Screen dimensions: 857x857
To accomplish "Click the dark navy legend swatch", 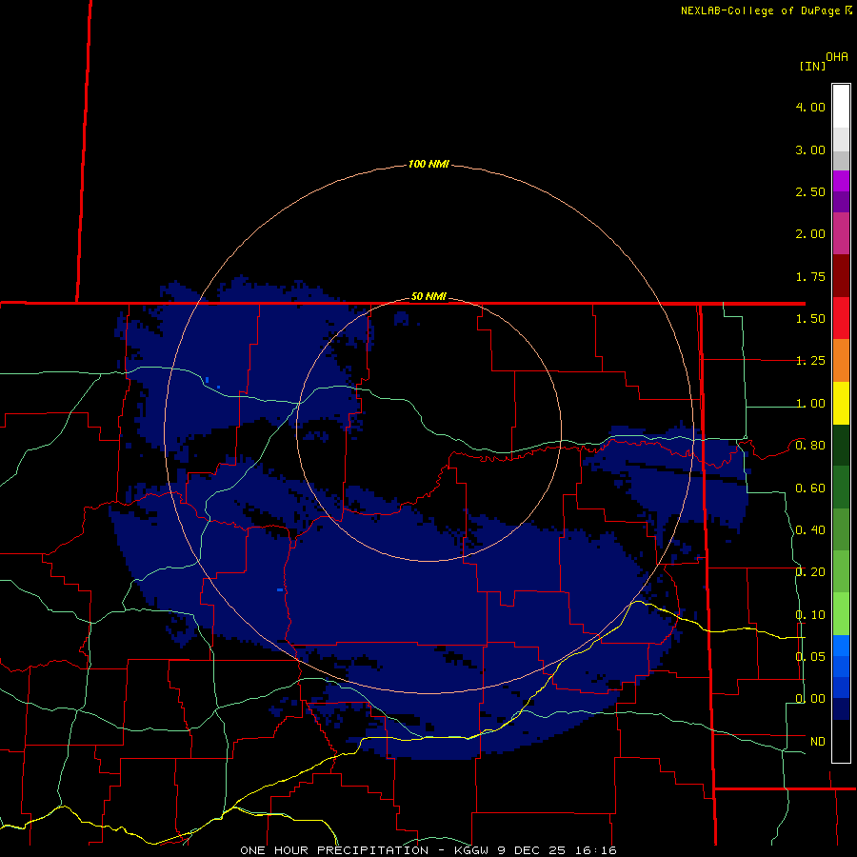I will (x=841, y=709).
